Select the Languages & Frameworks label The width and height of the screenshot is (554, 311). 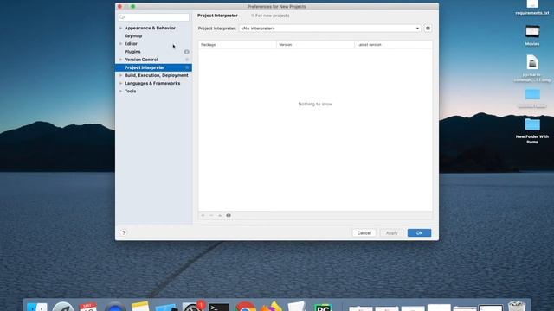[x=152, y=83]
